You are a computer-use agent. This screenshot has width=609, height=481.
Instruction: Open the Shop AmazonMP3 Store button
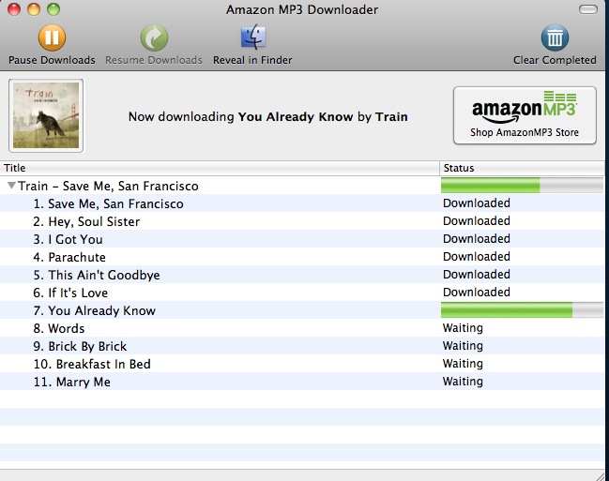(x=525, y=115)
